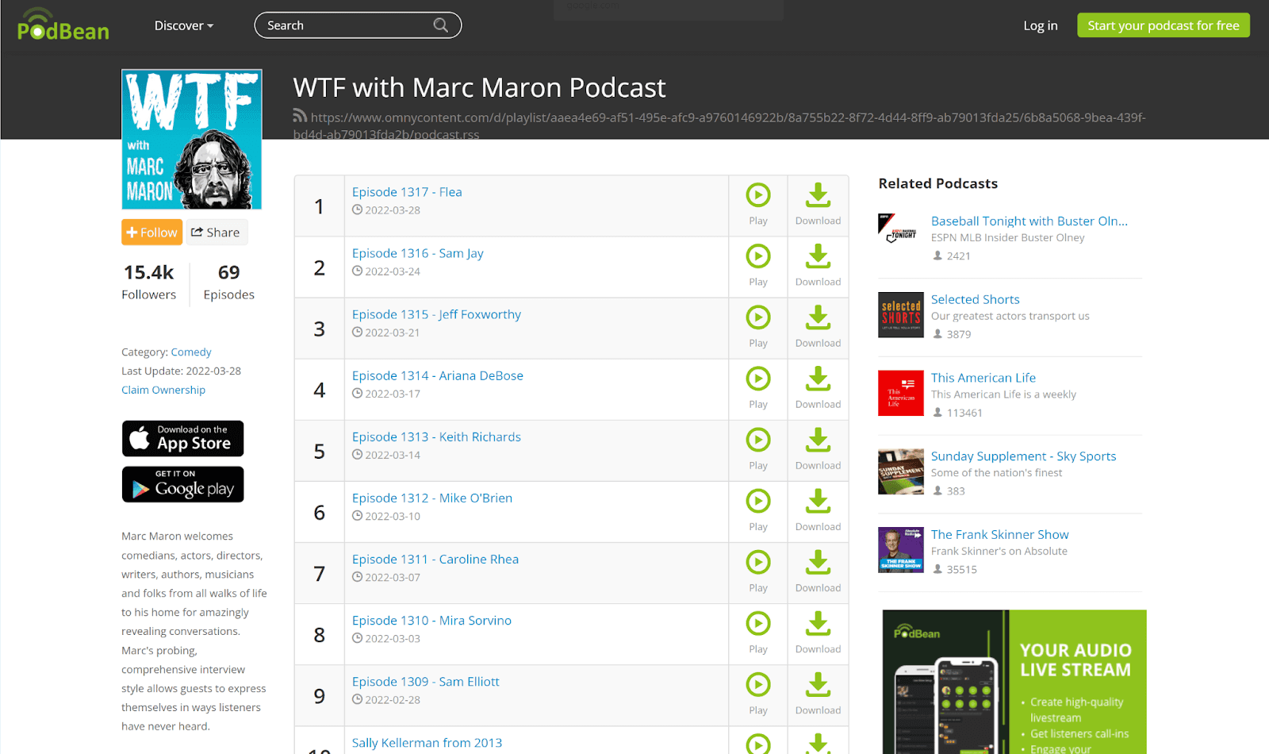Open Sunday Supplement - Sky Sports podcast
The image size is (1269, 754).
pos(1023,456)
